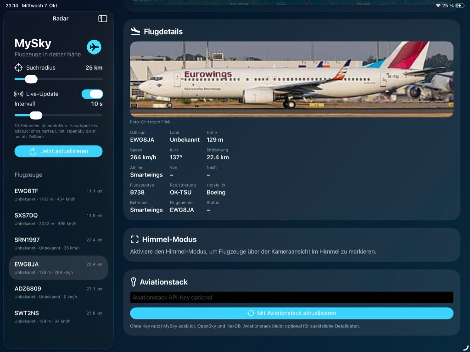Screen dimensions: 470x352
Task: Select flight EWG6TF in the list
Action: 58,195
